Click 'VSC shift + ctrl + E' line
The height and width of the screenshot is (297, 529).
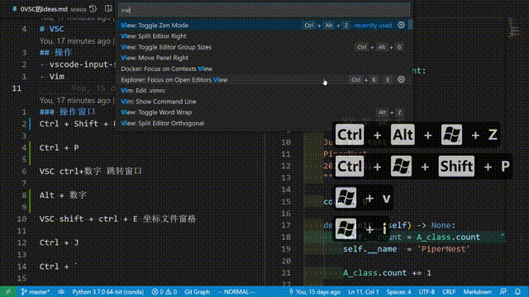[117, 219]
